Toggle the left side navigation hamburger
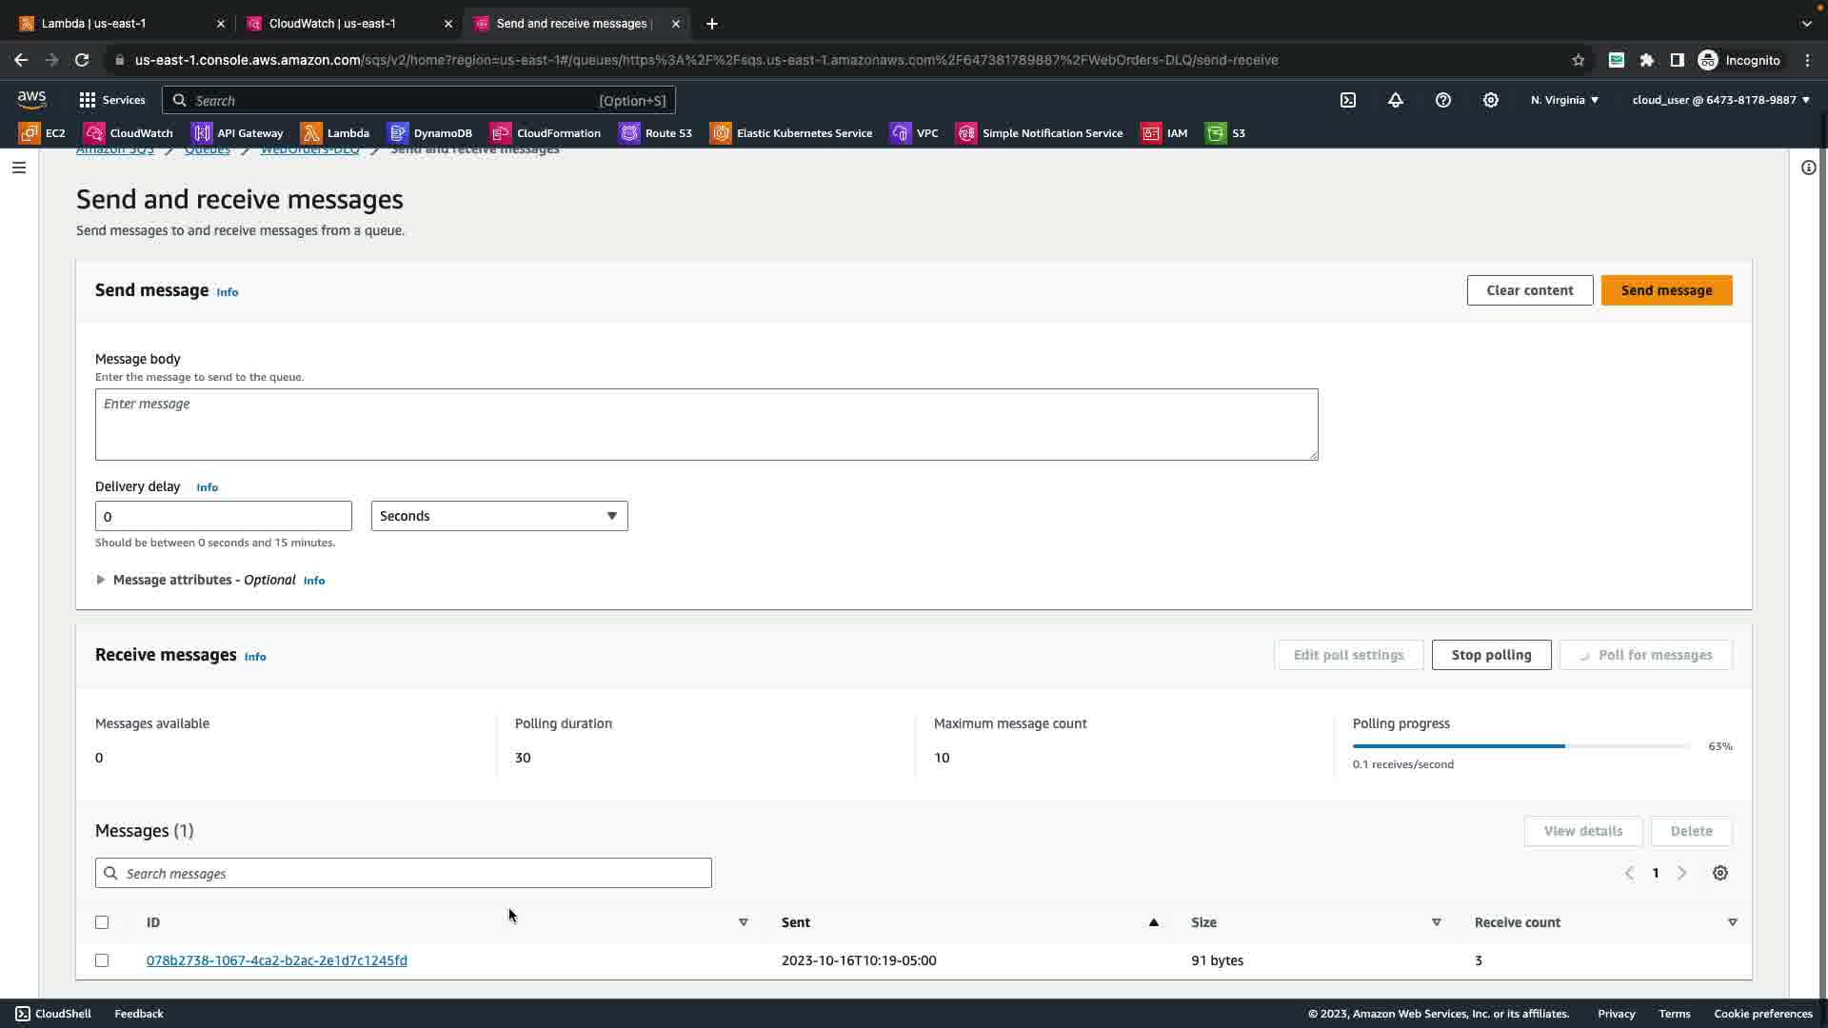Screen dimensions: 1828x1028 (x=19, y=168)
